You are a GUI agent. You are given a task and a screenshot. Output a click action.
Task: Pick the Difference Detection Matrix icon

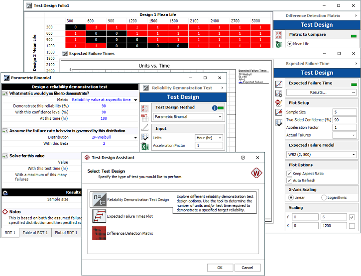coord(100,233)
